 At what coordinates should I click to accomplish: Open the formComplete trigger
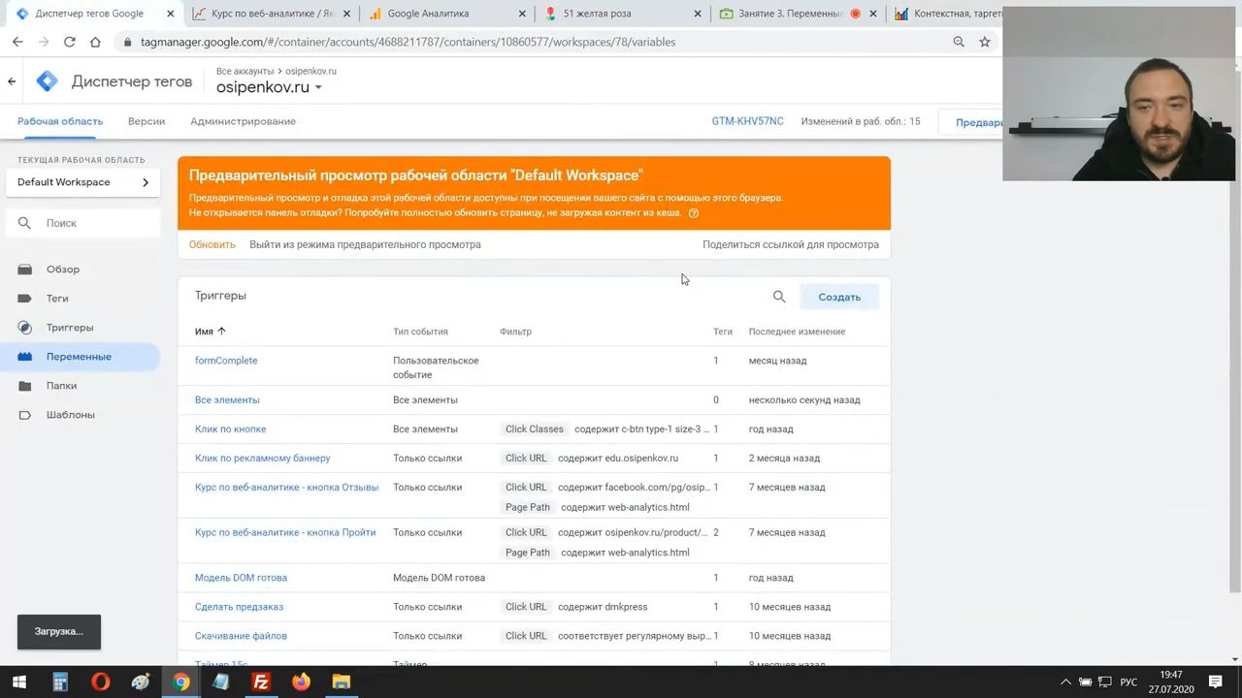[226, 361]
